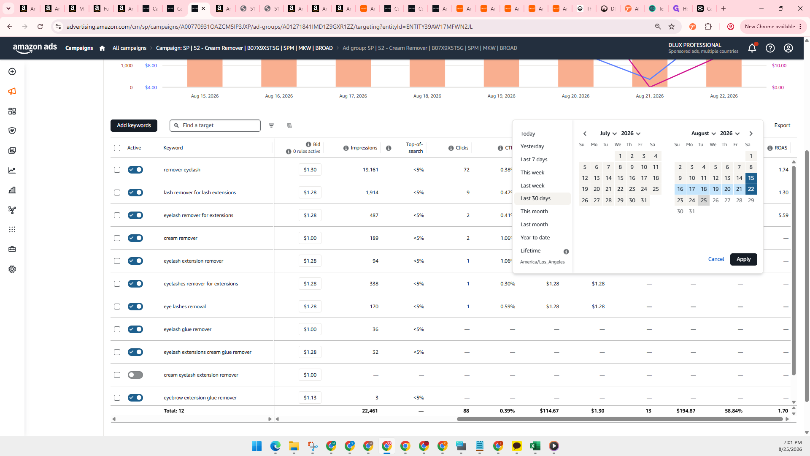Click the page's main vertical scrollbar
Image resolution: width=810 pixels, height=456 pixels.
tap(807, 276)
